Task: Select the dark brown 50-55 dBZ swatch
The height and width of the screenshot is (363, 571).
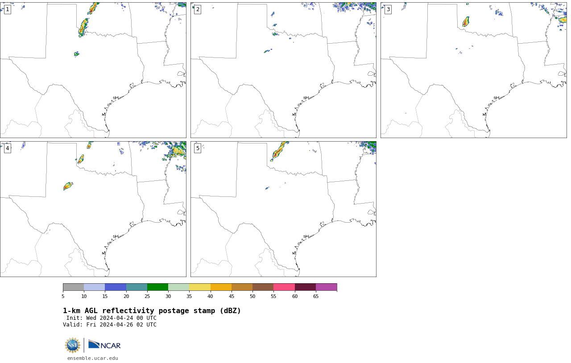Action: tap(263, 287)
